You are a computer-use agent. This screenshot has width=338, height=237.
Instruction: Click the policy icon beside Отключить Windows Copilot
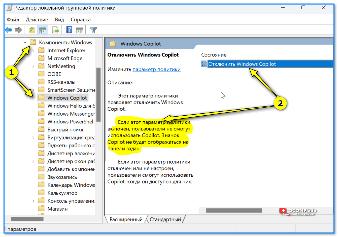[x=204, y=64]
